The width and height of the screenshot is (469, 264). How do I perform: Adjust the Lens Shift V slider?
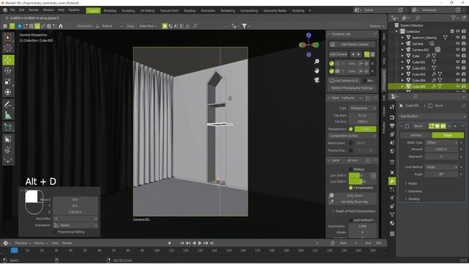click(x=358, y=175)
